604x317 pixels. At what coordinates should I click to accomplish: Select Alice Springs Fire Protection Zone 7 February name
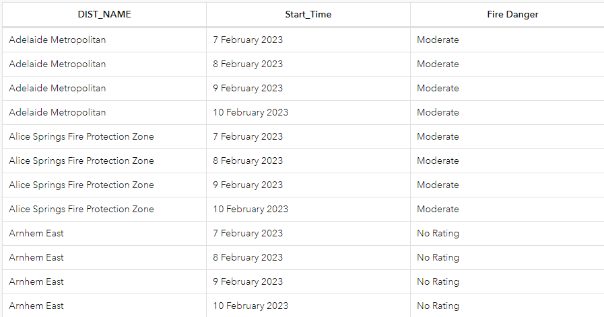81,136
